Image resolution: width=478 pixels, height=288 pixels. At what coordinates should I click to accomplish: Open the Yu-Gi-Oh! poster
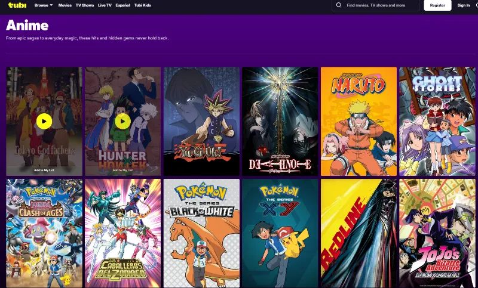(x=201, y=121)
